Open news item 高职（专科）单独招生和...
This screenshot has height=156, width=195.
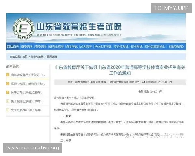pos(28,84)
